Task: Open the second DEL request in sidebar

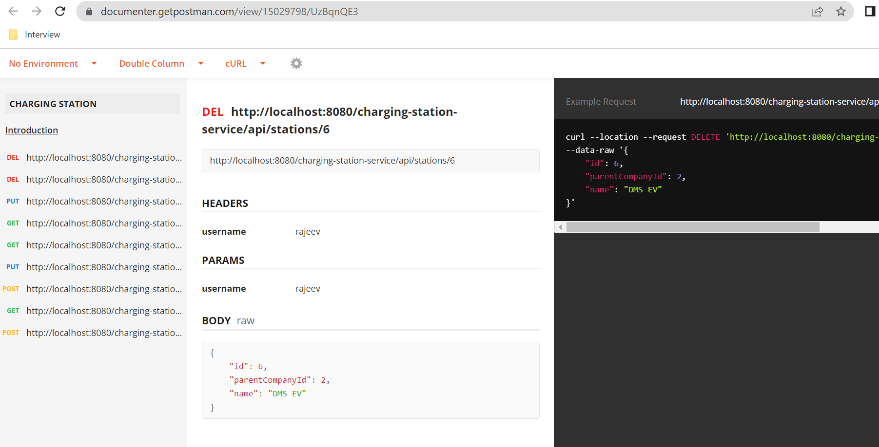Action: click(94, 179)
